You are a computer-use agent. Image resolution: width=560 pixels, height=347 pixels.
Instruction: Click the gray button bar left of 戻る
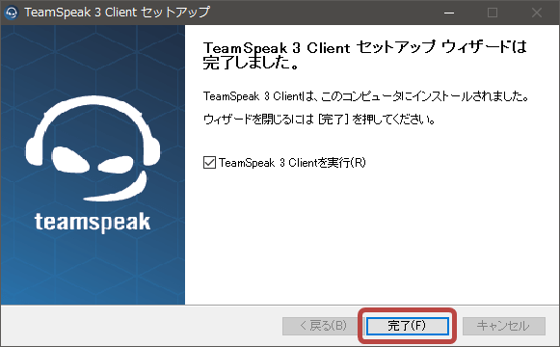pyautogui.click(x=141, y=326)
